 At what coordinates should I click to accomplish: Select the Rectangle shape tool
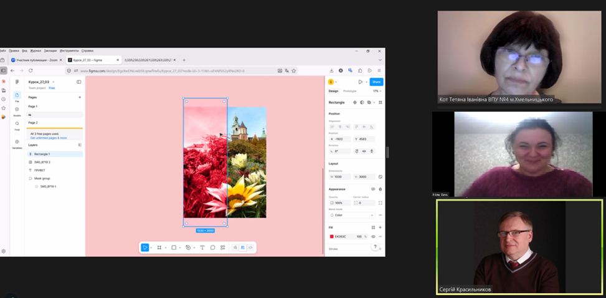(174, 248)
